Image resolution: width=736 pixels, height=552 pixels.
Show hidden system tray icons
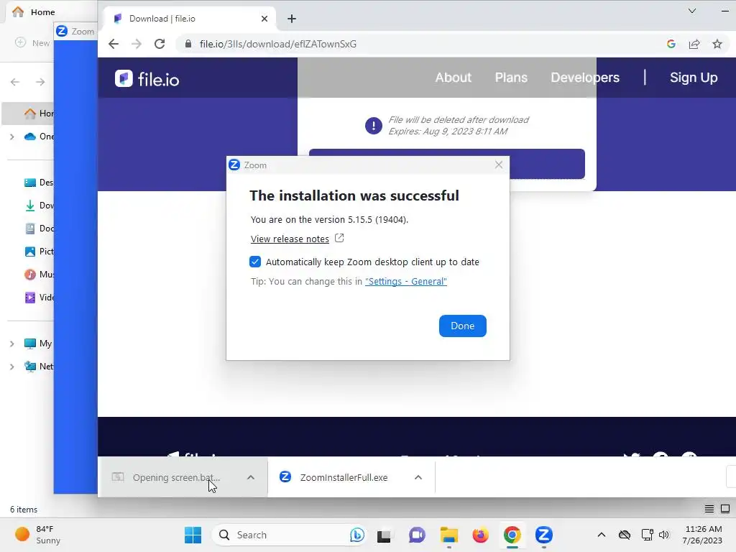[x=602, y=535]
